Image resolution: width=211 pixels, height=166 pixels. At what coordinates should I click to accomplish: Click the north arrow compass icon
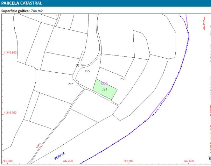[204, 23]
